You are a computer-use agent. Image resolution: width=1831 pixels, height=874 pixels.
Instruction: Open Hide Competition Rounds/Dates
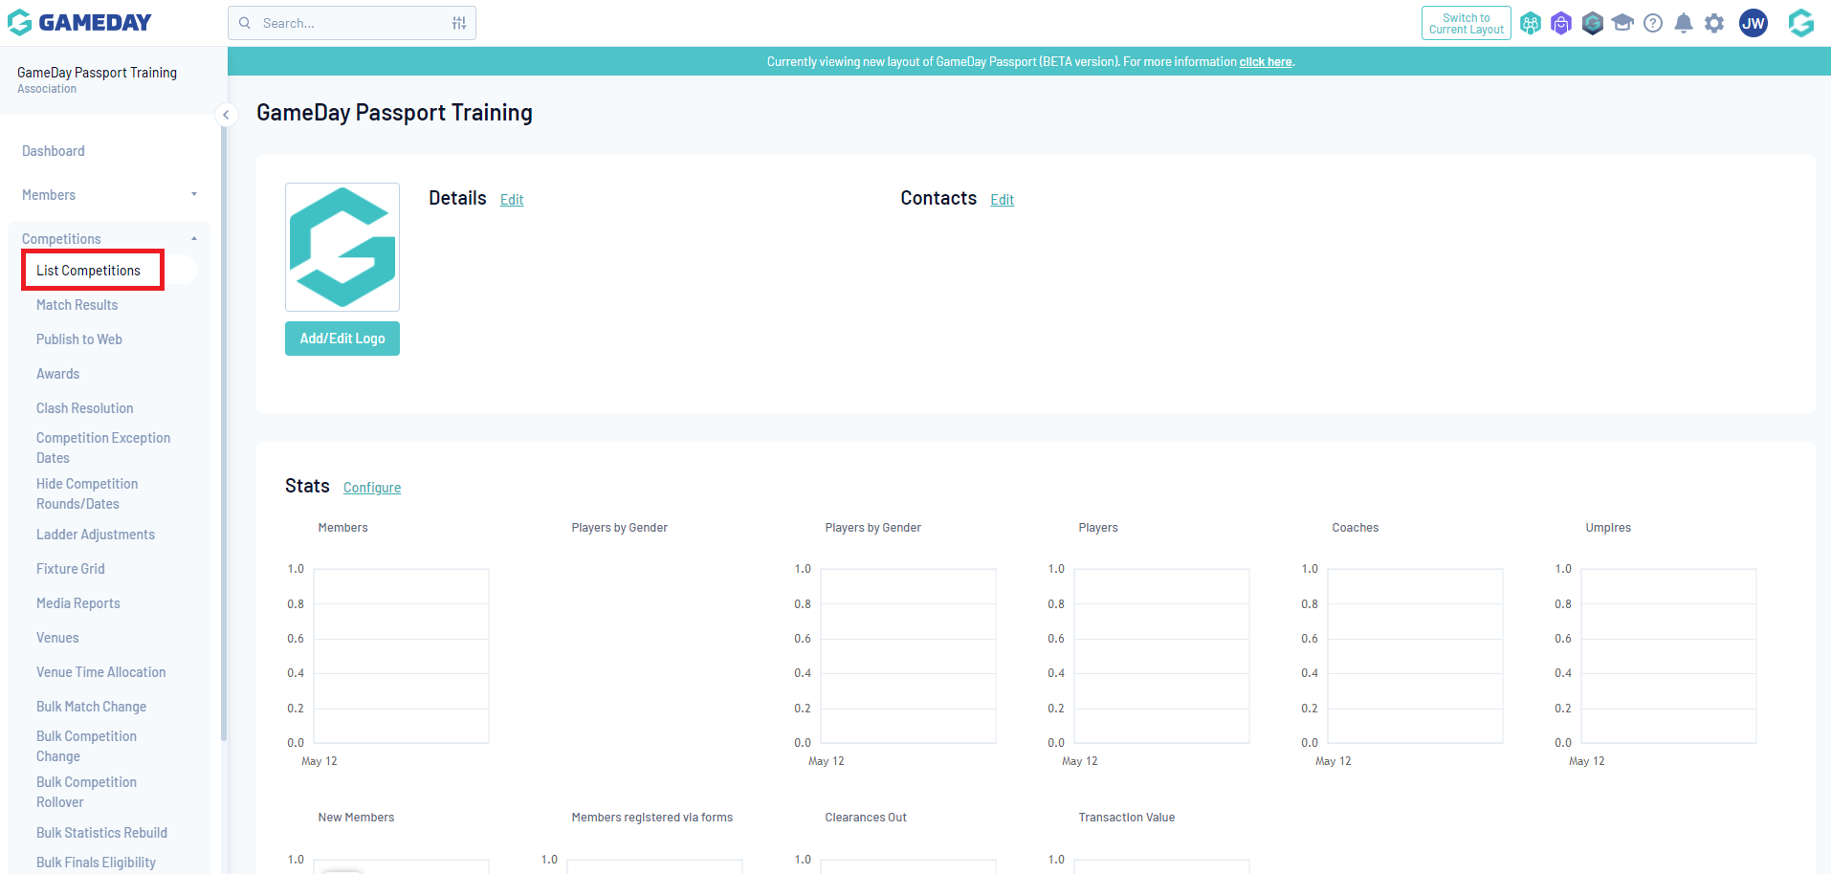point(87,493)
